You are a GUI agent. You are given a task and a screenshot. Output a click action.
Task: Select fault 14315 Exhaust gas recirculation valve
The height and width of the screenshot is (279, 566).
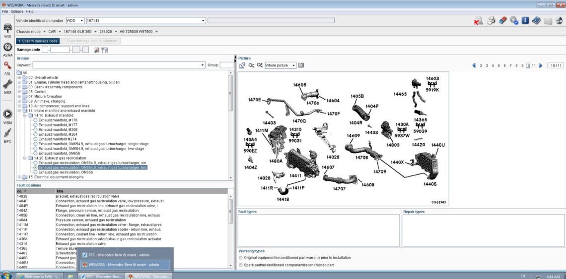(122, 244)
